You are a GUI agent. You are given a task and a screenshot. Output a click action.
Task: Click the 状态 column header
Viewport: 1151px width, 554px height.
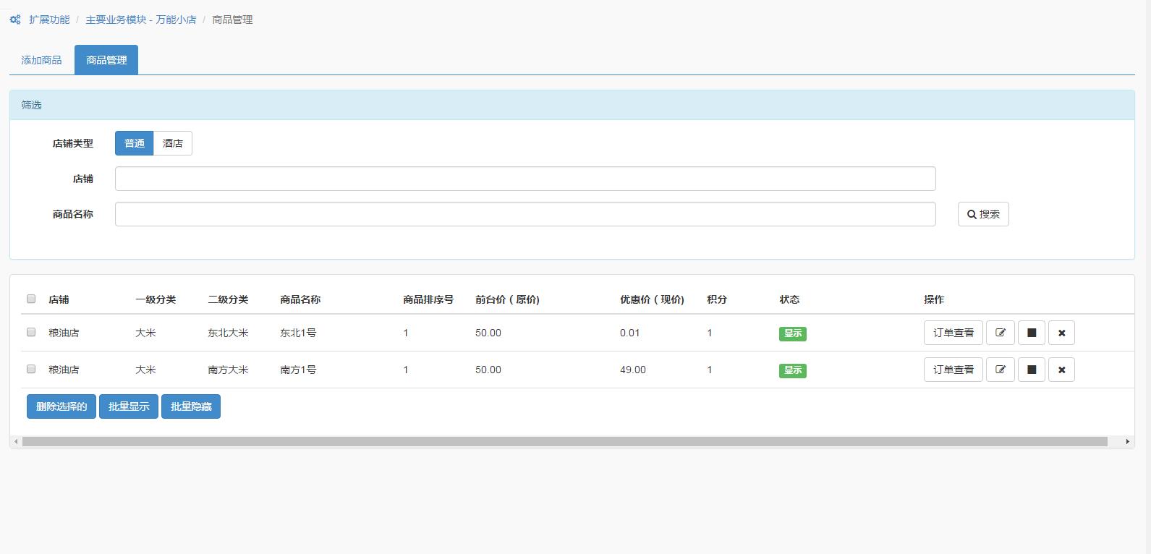click(789, 299)
